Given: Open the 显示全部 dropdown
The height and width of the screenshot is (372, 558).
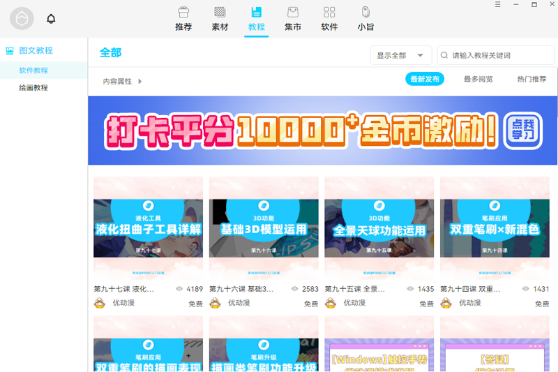Looking at the screenshot, I should click(x=401, y=56).
